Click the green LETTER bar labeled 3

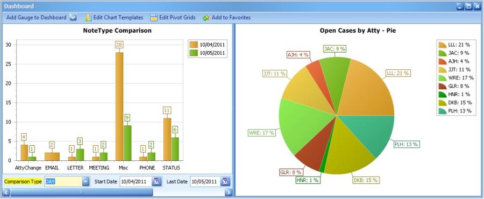click(x=80, y=154)
